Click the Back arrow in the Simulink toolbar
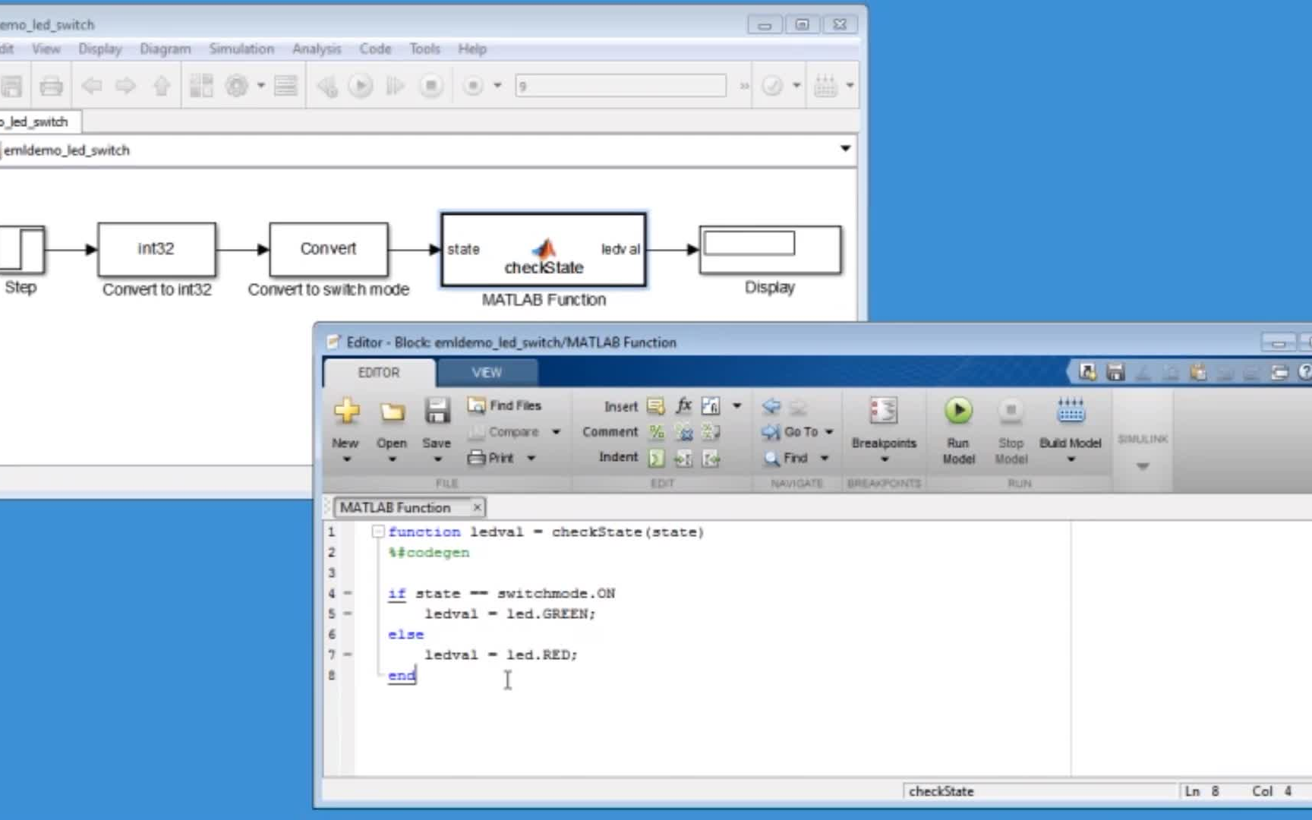This screenshot has height=820, width=1312. pyautogui.click(x=92, y=86)
